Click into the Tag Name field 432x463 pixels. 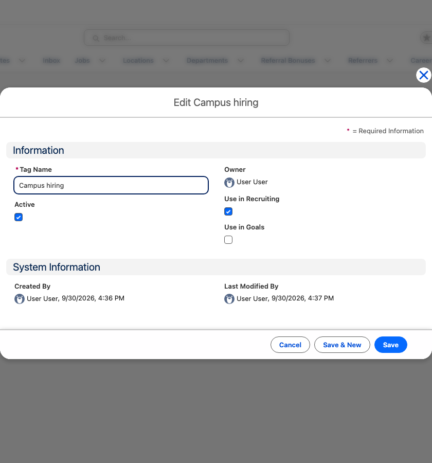[111, 185]
